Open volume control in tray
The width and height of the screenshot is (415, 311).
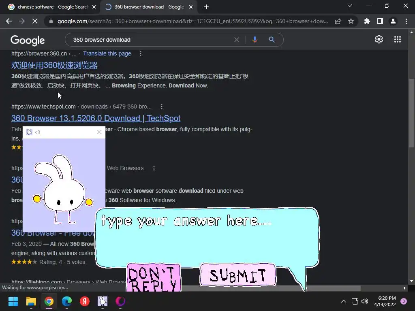pos(365,301)
